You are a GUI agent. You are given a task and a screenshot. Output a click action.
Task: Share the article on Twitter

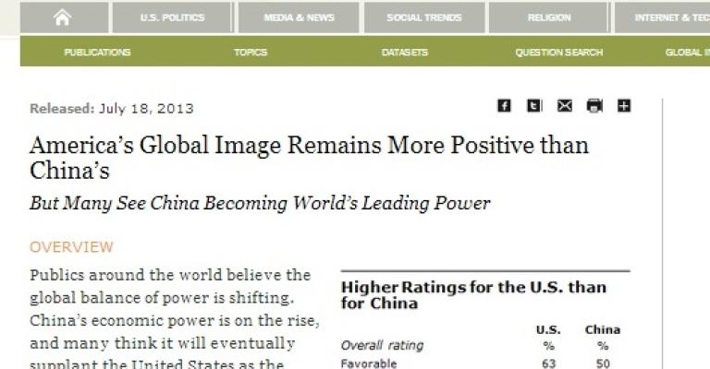533,106
